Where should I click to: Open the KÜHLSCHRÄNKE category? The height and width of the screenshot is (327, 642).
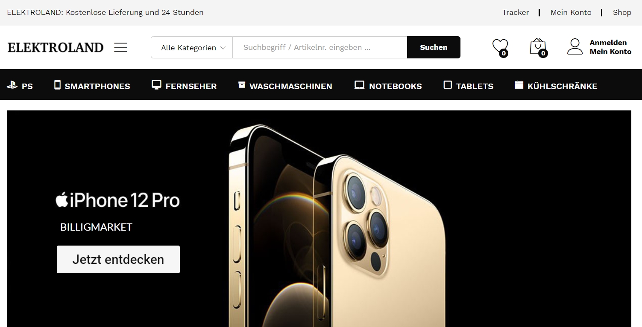click(x=562, y=86)
